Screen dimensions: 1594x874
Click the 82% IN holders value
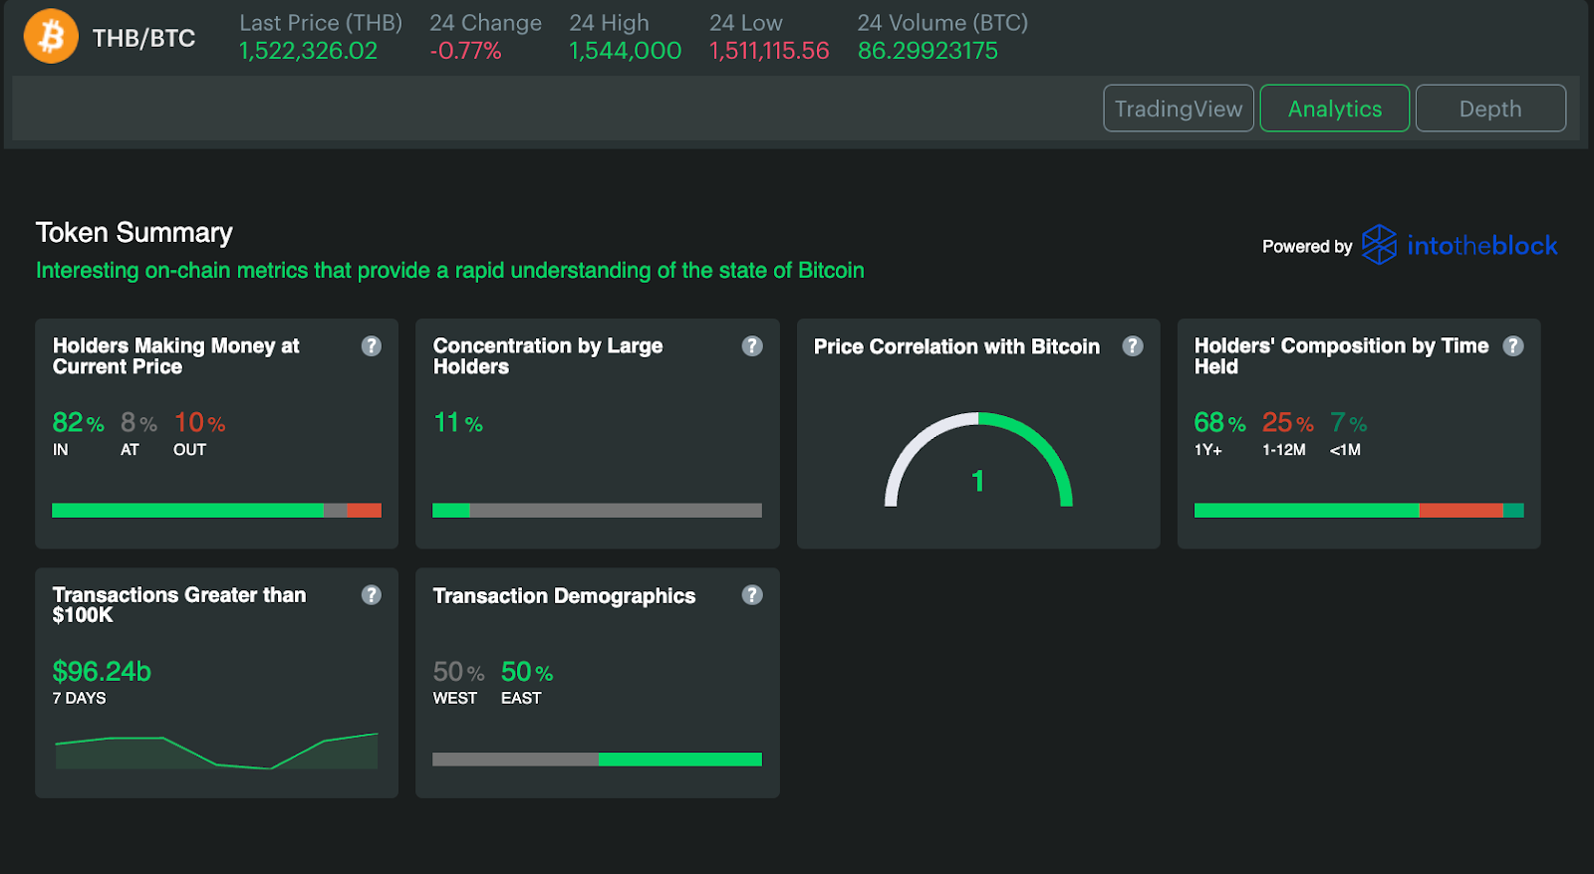coord(78,423)
